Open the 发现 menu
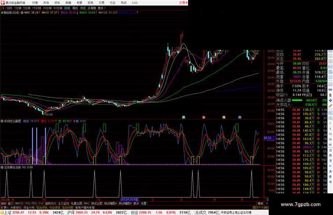 (x=90, y=3)
